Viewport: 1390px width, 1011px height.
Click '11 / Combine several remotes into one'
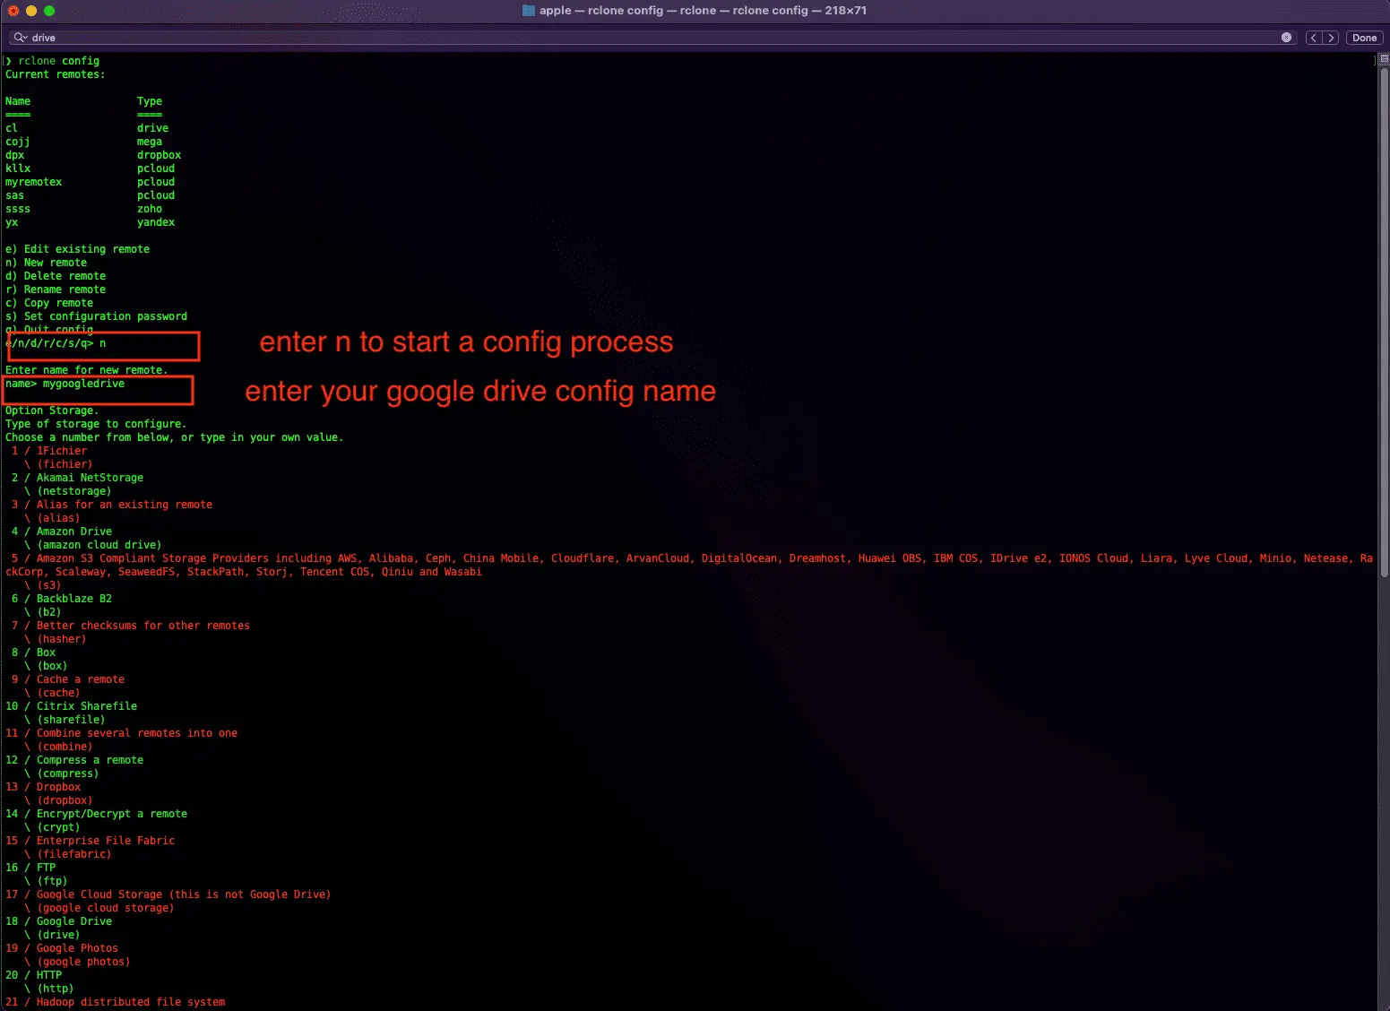[x=122, y=733]
